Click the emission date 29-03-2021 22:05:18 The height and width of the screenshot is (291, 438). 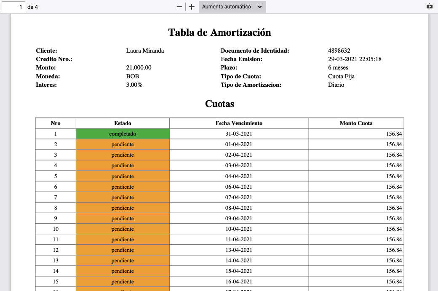click(355, 59)
